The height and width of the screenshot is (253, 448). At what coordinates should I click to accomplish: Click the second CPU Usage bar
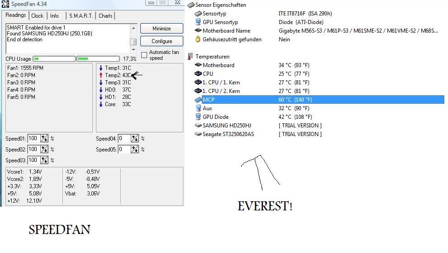coord(98,58)
